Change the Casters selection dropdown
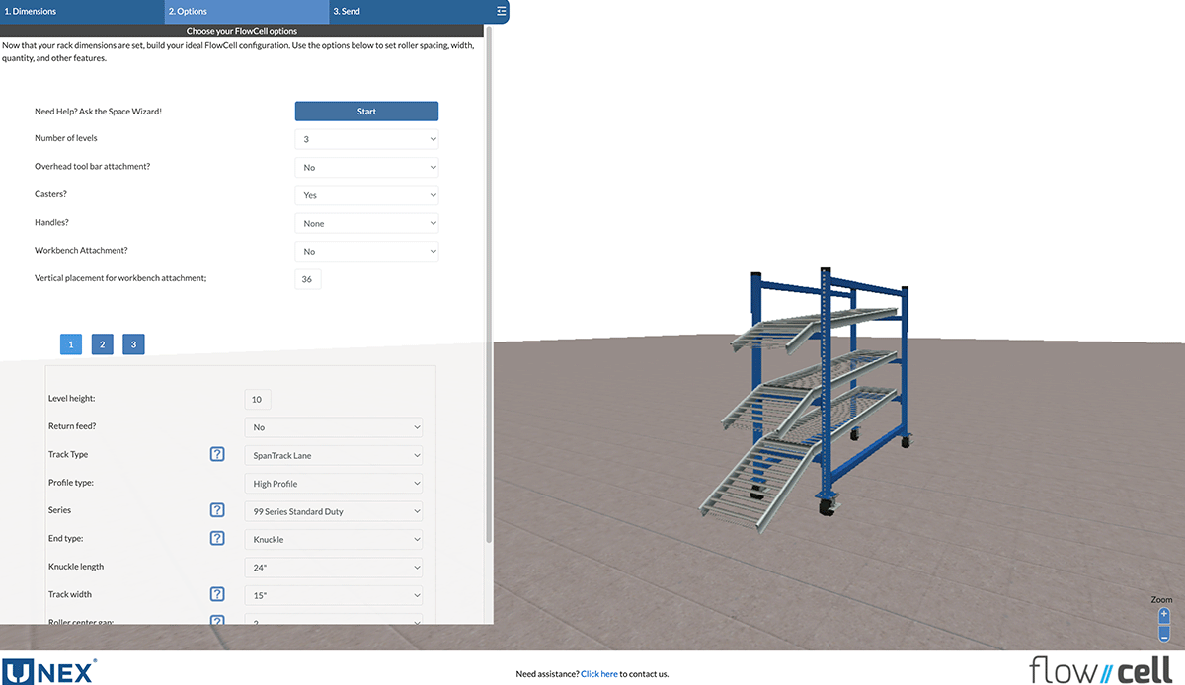This screenshot has height=685, width=1185. click(366, 194)
